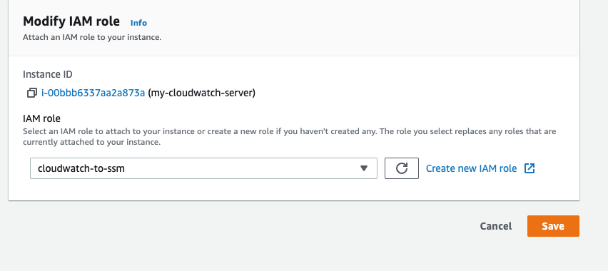Viewport: 608px width, 271px height.
Task: Click the Modify IAM role heading
Action: click(71, 21)
